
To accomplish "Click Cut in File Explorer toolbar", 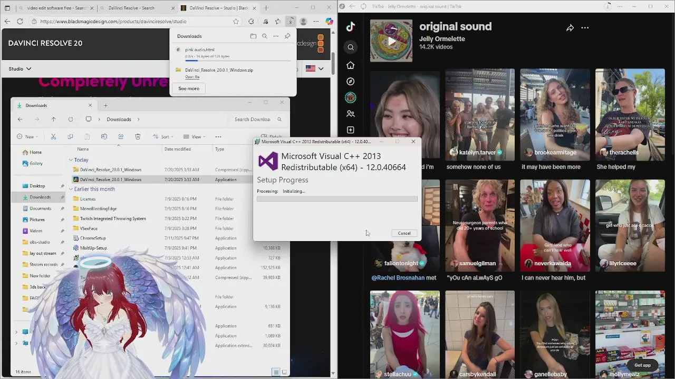I will 53,137.
